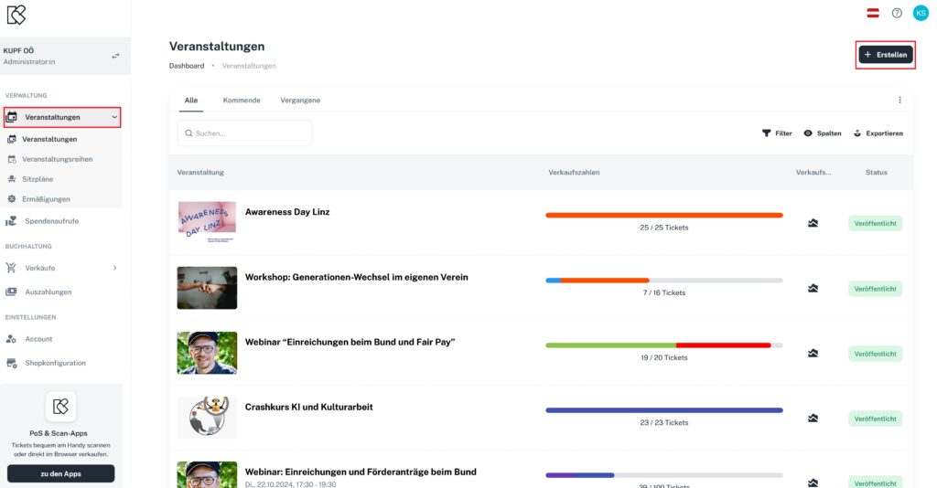Click the 25 / 25 Tickets progress bar
The image size is (937, 488).
click(664, 216)
